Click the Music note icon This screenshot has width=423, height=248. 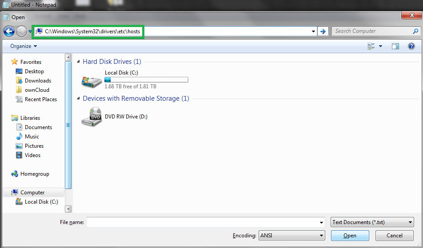pyautogui.click(x=19, y=136)
